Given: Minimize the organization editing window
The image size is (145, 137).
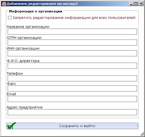Looking at the screenshot, I should pyautogui.click(x=131, y=4).
